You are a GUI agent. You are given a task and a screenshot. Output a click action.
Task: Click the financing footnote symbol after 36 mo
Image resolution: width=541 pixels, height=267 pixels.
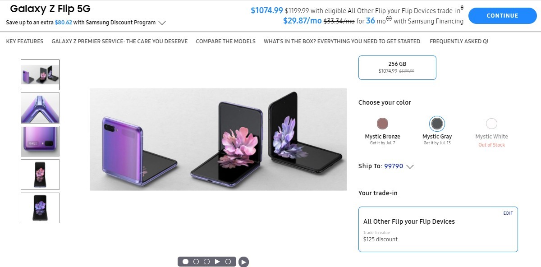coord(389,19)
